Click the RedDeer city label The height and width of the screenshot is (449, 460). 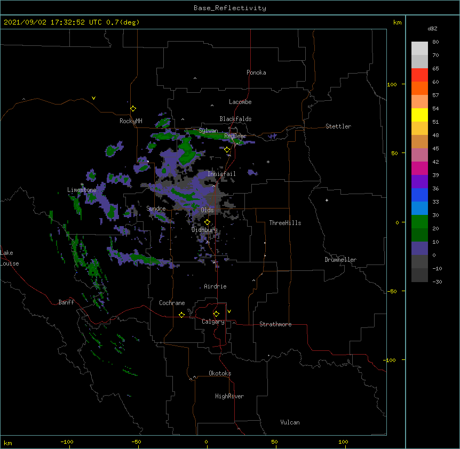pyautogui.click(x=235, y=136)
